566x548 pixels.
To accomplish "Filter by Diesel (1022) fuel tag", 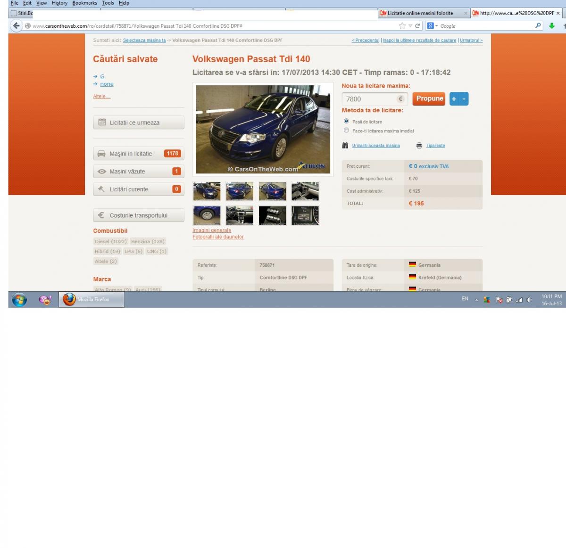I will [111, 241].
